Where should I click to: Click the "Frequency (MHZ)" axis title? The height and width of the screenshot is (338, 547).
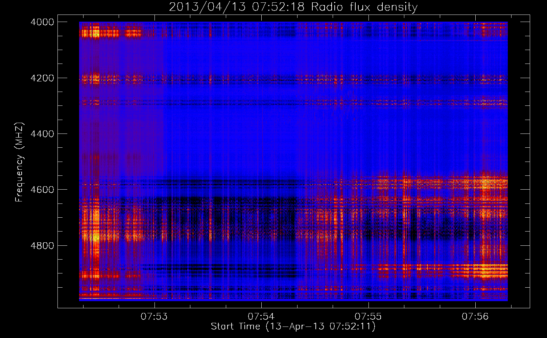[x=20, y=162]
